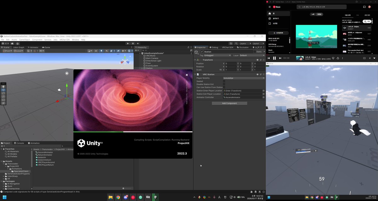Select the VRCPlayerReturn animation asset
378x201 pixels.
coord(45,165)
